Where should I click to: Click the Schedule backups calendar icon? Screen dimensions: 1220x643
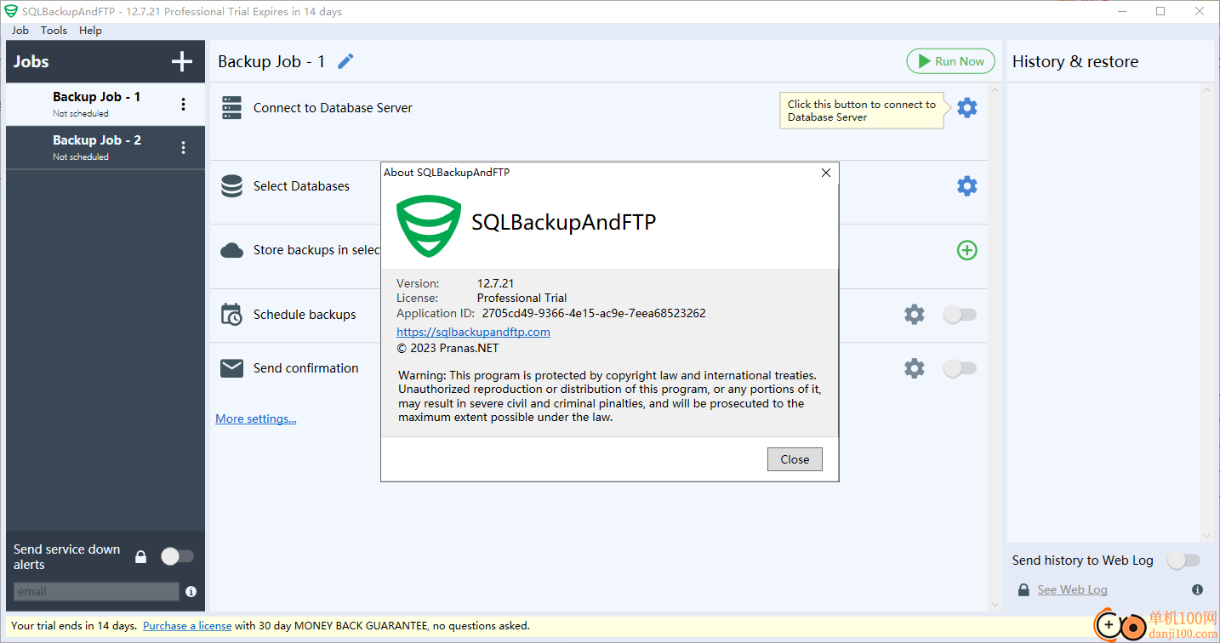click(231, 315)
